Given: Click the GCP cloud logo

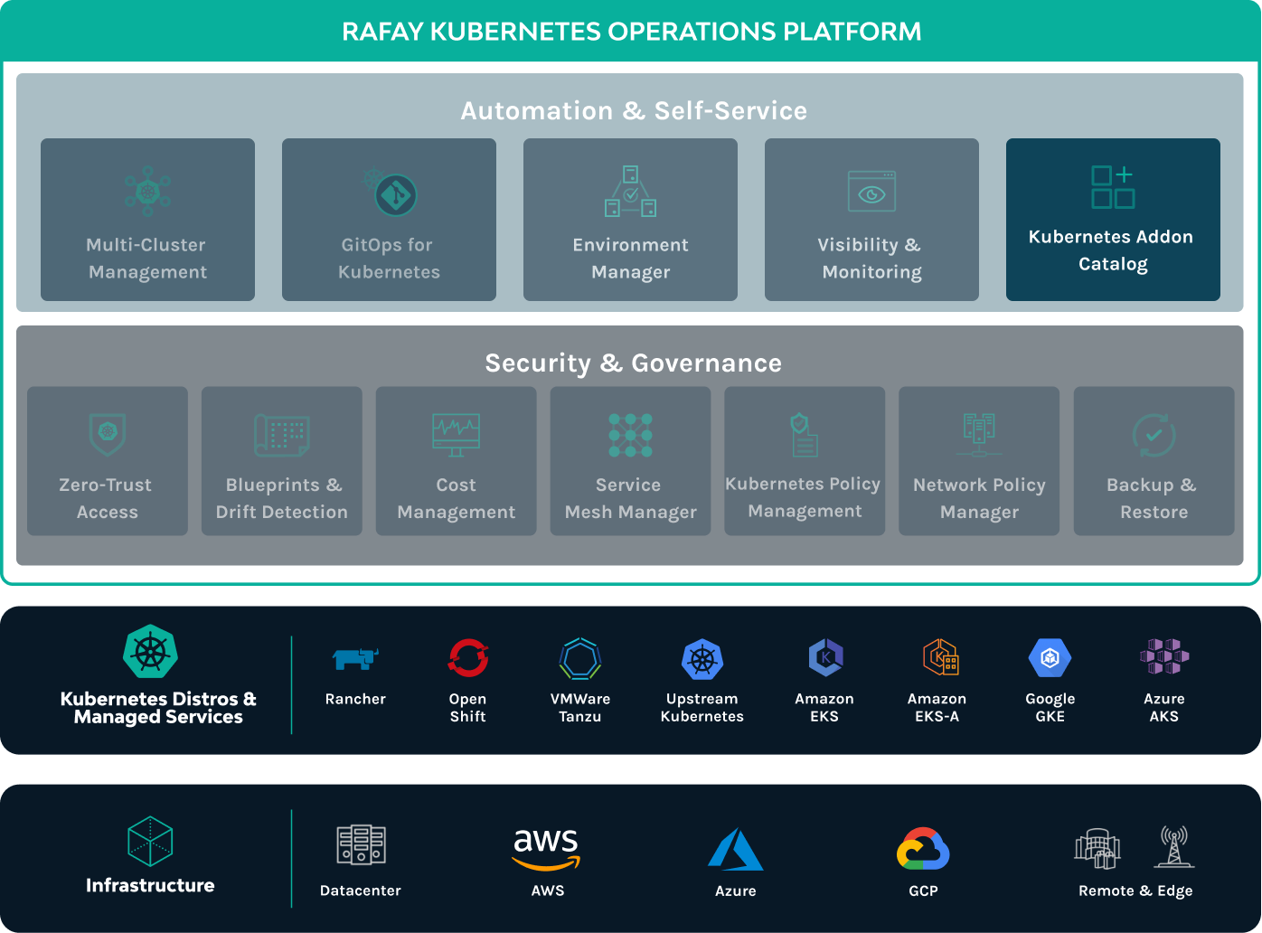Looking at the screenshot, I should [923, 850].
